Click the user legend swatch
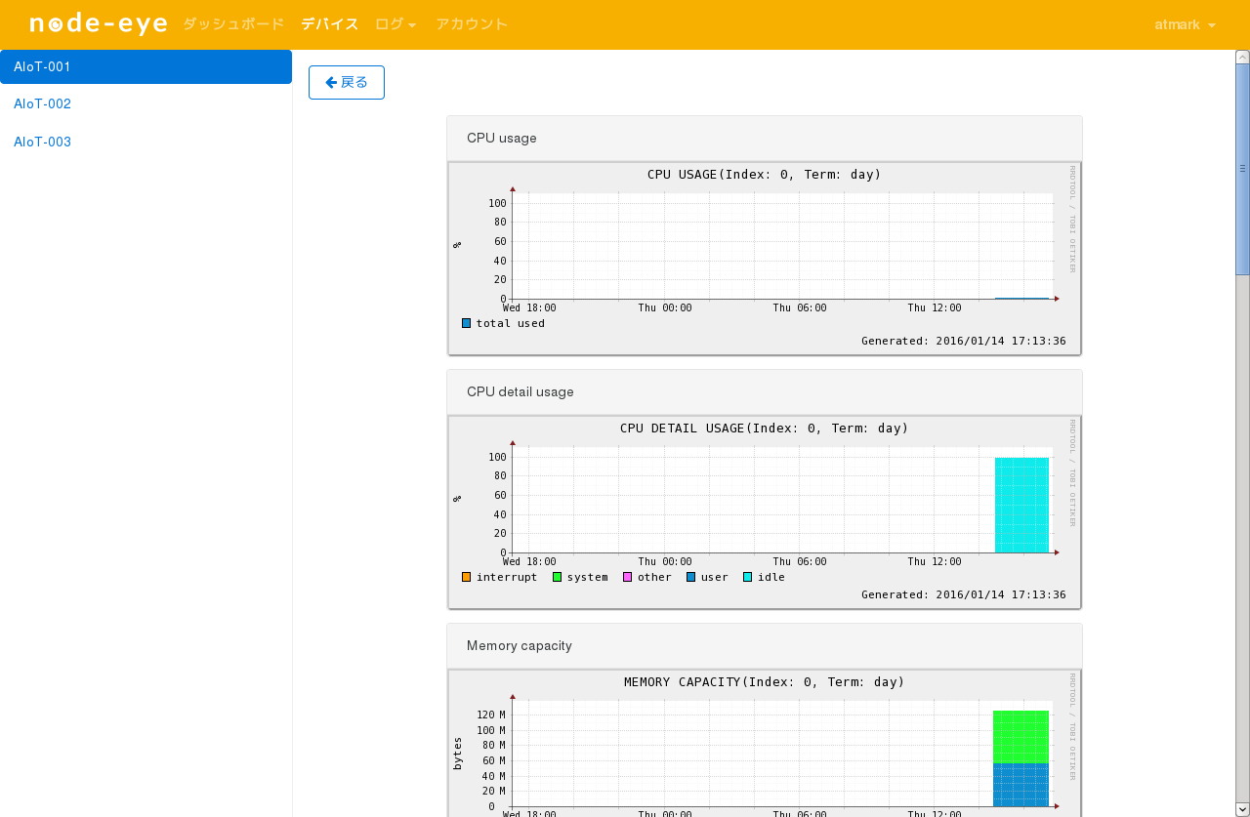Image resolution: width=1250 pixels, height=817 pixels. point(691,577)
